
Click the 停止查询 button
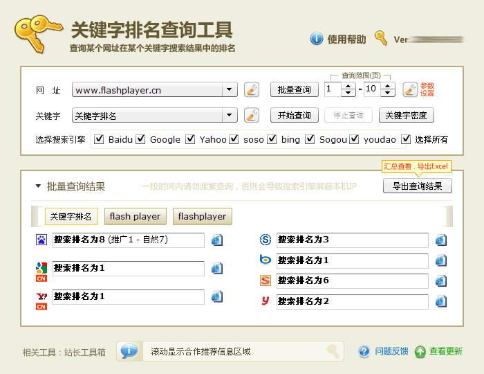tap(348, 115)
